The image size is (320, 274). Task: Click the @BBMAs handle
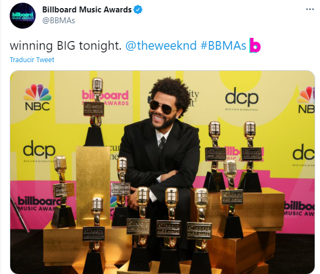click(x=59, y=21)
